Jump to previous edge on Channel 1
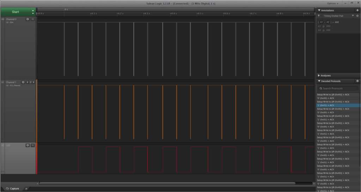Image resolution: width=361 pixels, height=192 pixels. click(27, 82)
